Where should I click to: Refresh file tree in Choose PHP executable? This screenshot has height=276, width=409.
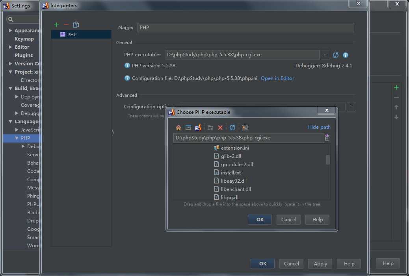[232, 128]
